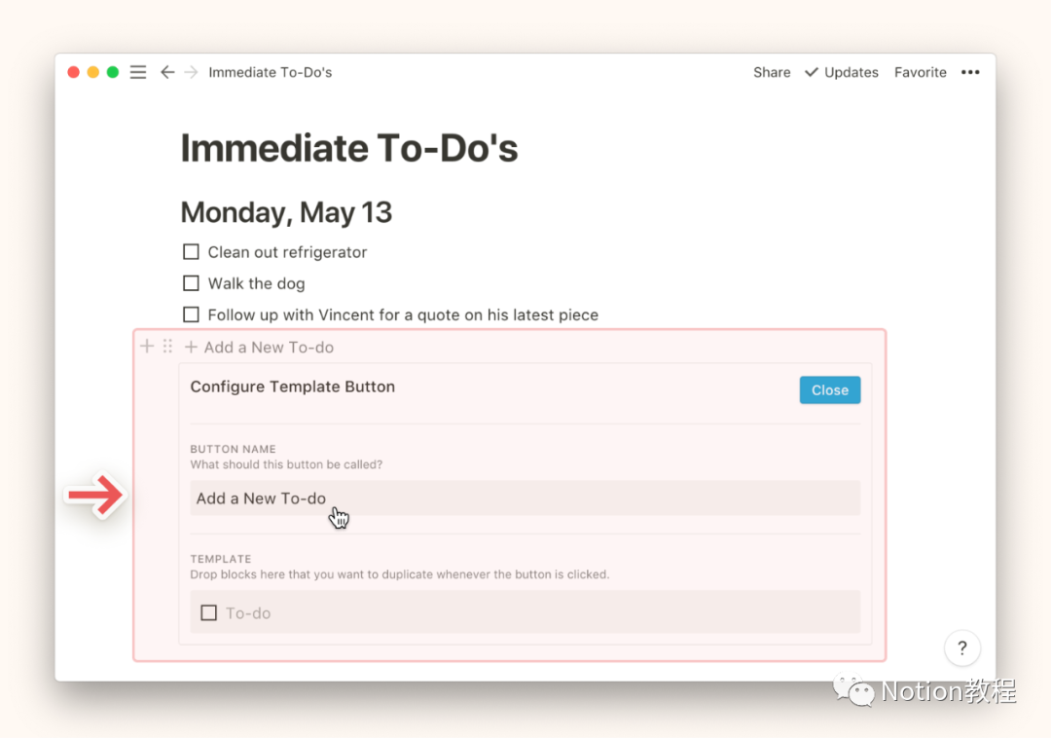Click the Button Name input field
The height and width of the screenshot is (738, 1051).
pos(525,498)
